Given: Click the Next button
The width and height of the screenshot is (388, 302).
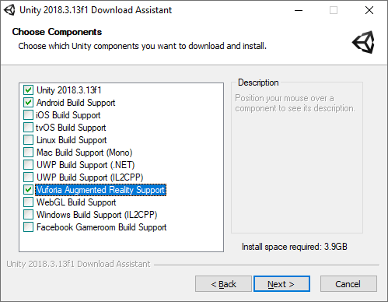Looking at the screenshot, I should pos(281,284).
